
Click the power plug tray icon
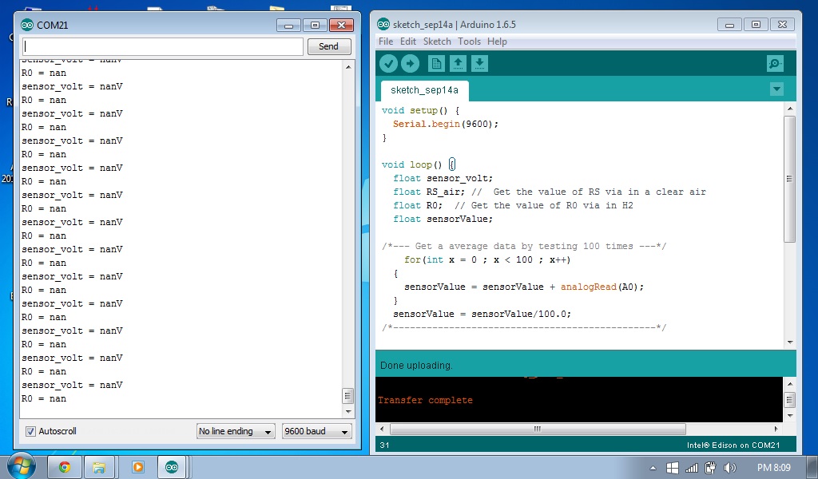[710, 468]
